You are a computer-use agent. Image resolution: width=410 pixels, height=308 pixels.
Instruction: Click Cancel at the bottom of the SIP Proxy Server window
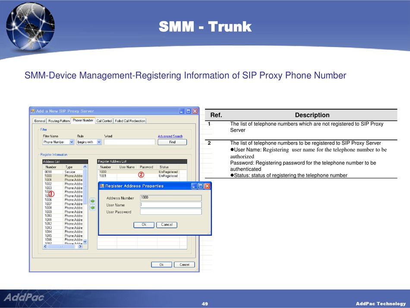(x=184, y=264)
